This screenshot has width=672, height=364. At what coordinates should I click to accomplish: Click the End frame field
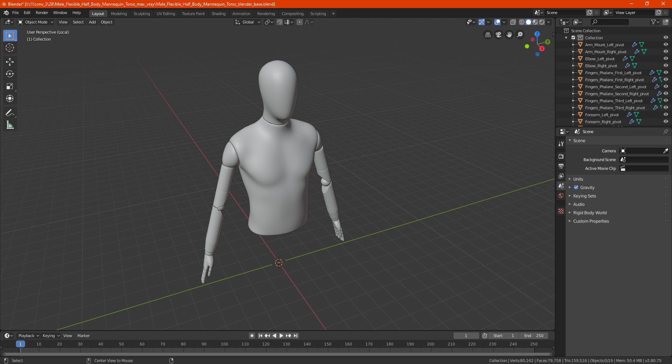click(x=534, y=336)
